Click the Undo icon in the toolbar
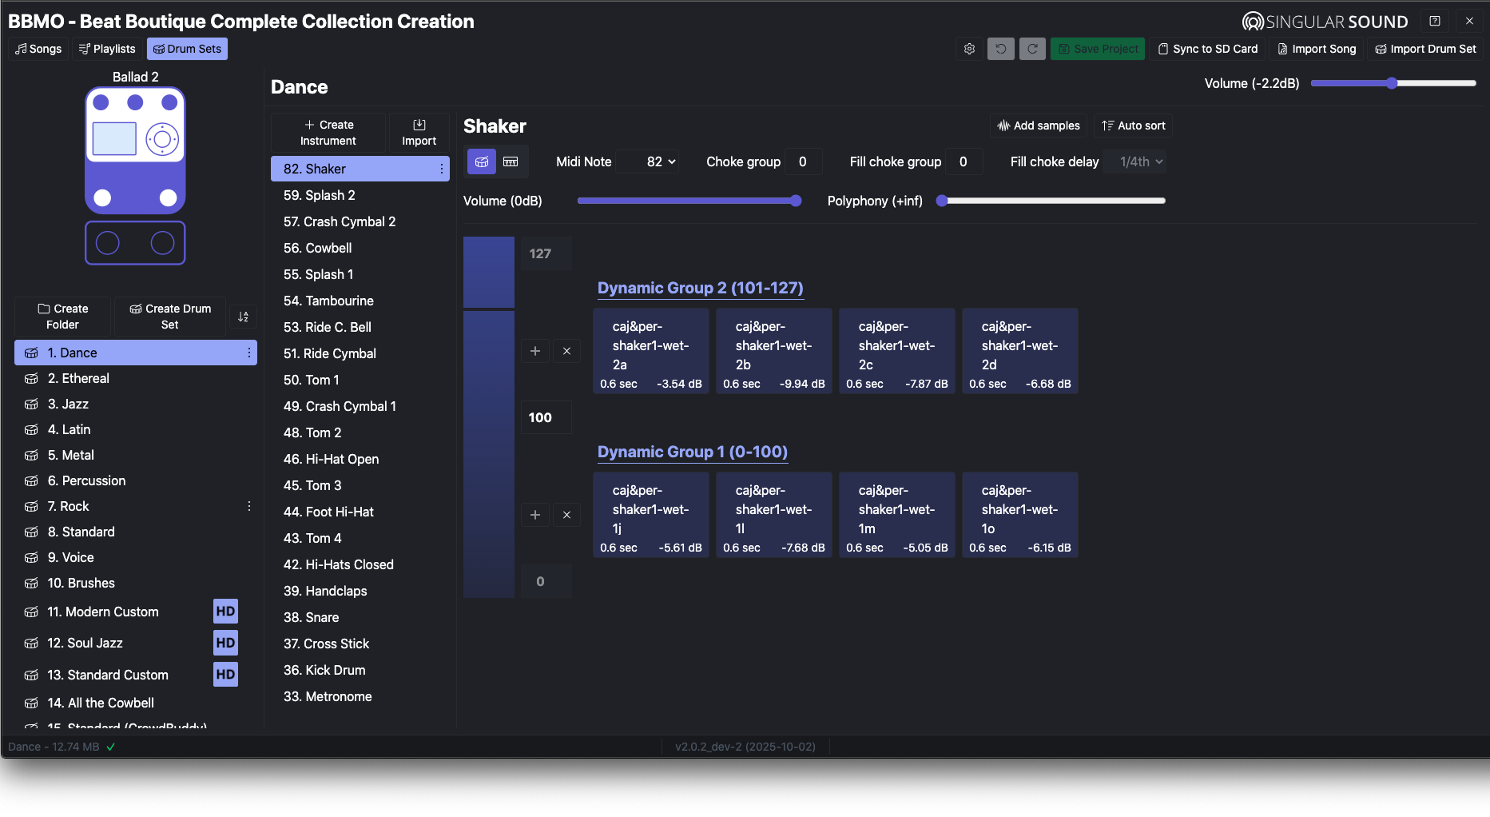The height and width of the screenshot is (817, 1490). 1000,49
